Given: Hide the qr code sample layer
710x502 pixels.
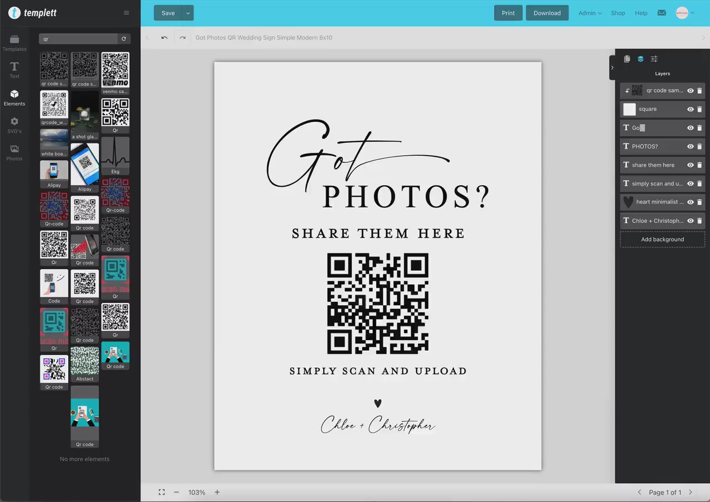Looking at the screenshot, I should tap(691, 90).
